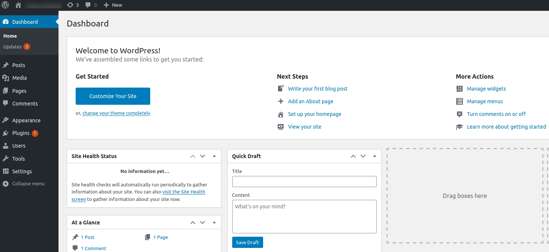Move the Quick Draft box up
The height and width of the screenshot is (252, 549).
point(353,156)
